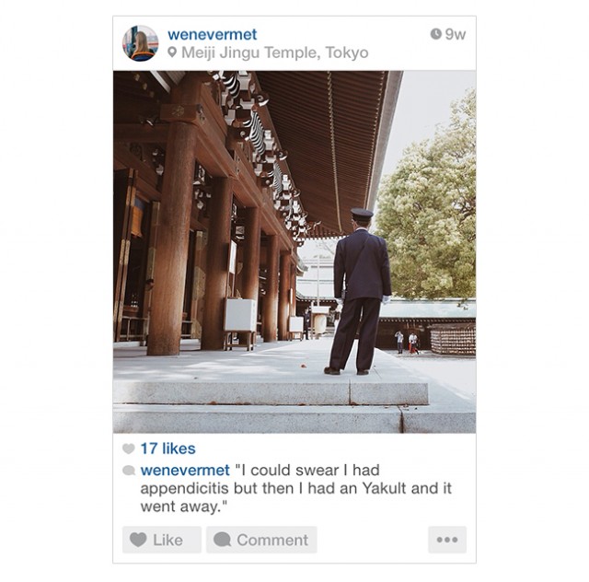The image size is (589, 582).
Task: Click heart icon inside Like button
Action: (x=138, y=540)
